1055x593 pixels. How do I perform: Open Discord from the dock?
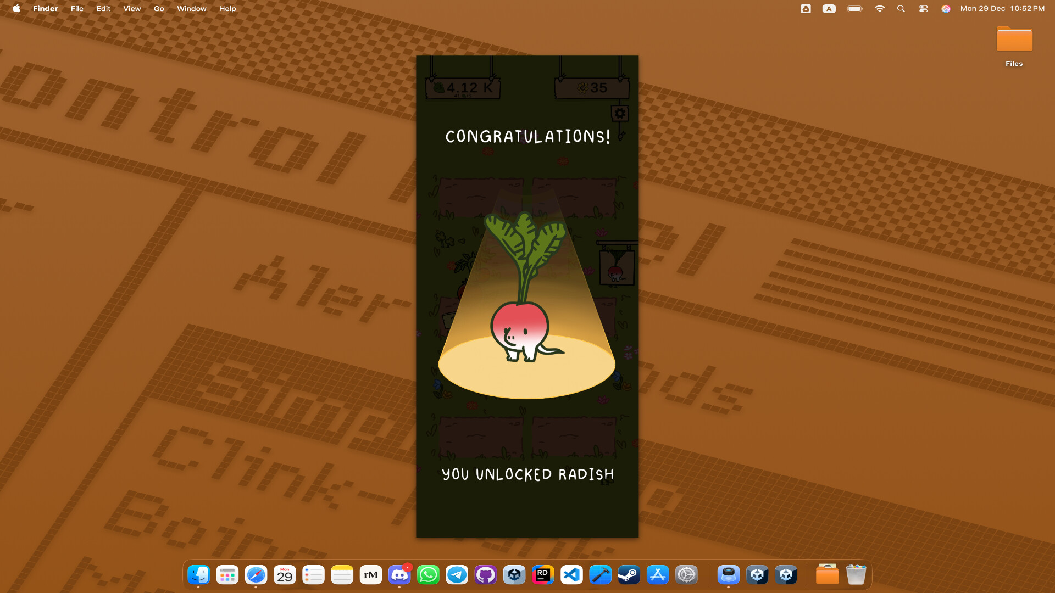point(399,575)
